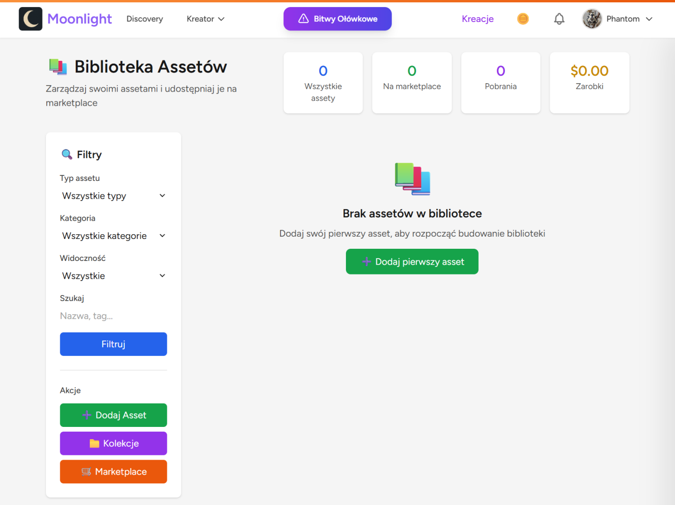Click the green Dodaj Asset button
Viewport: 675px width, 505px height.
tap(113, 415)
